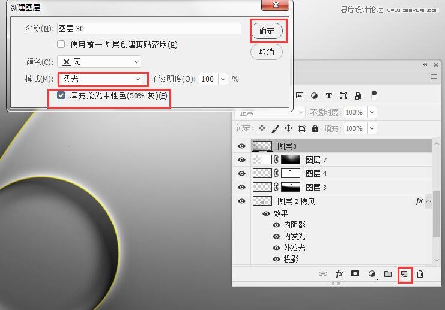The image size is (445, 310).
Task: Hide layer 图层 3 via eye icon
Action: [x=241, y=187]
